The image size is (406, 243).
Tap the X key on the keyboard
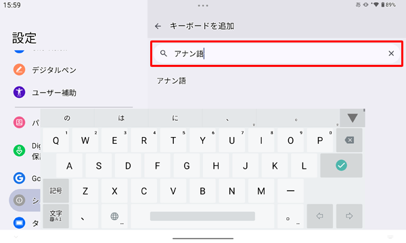pyautogui.click(x=114, y=190)
